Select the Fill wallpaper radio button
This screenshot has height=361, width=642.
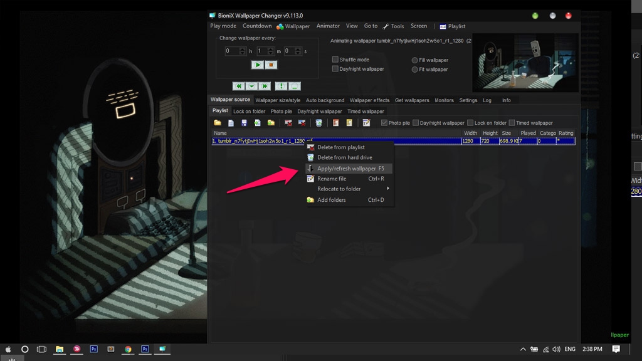(414, 60)
